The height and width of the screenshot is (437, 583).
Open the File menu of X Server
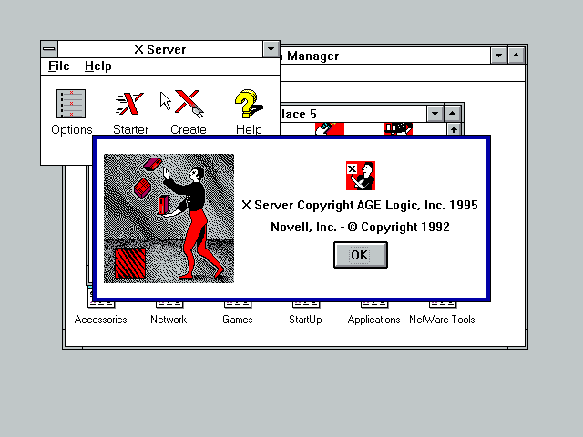pyautogui.click(x=58, y=66)
